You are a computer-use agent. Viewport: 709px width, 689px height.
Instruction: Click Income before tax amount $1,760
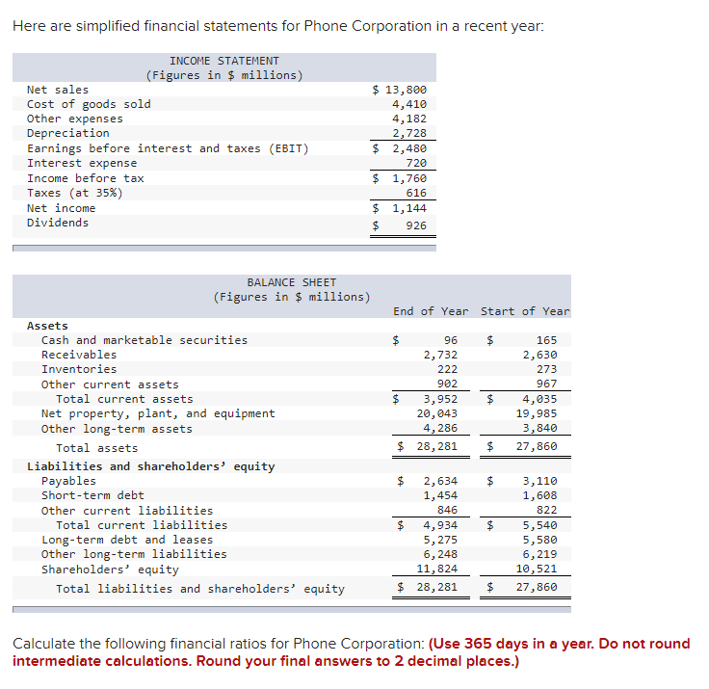pos(399,178)
